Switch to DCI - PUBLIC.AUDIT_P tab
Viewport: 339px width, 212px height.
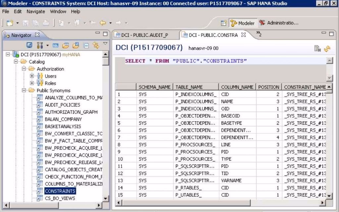tap(145, 35)
